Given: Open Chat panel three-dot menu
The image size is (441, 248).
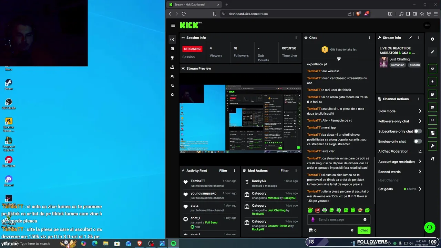Looking at the screenshot, I should coord(370,38).
